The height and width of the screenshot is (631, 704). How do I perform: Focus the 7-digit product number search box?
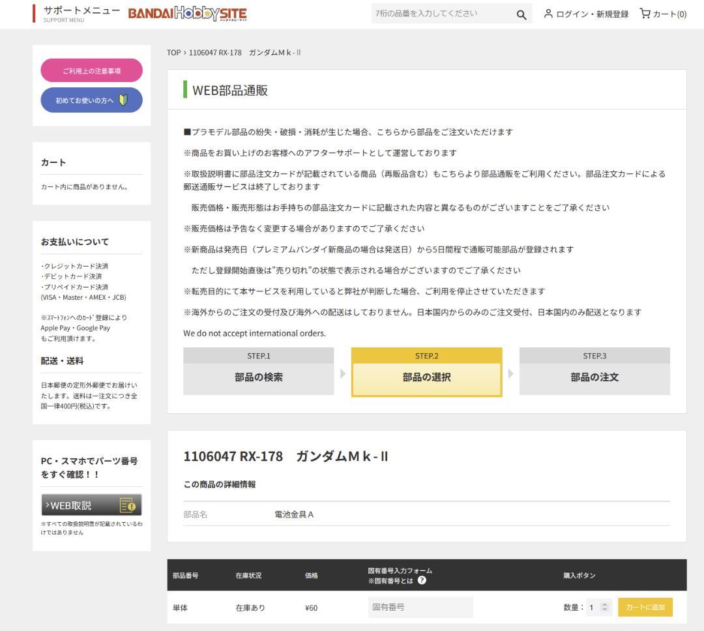point(440,14)
